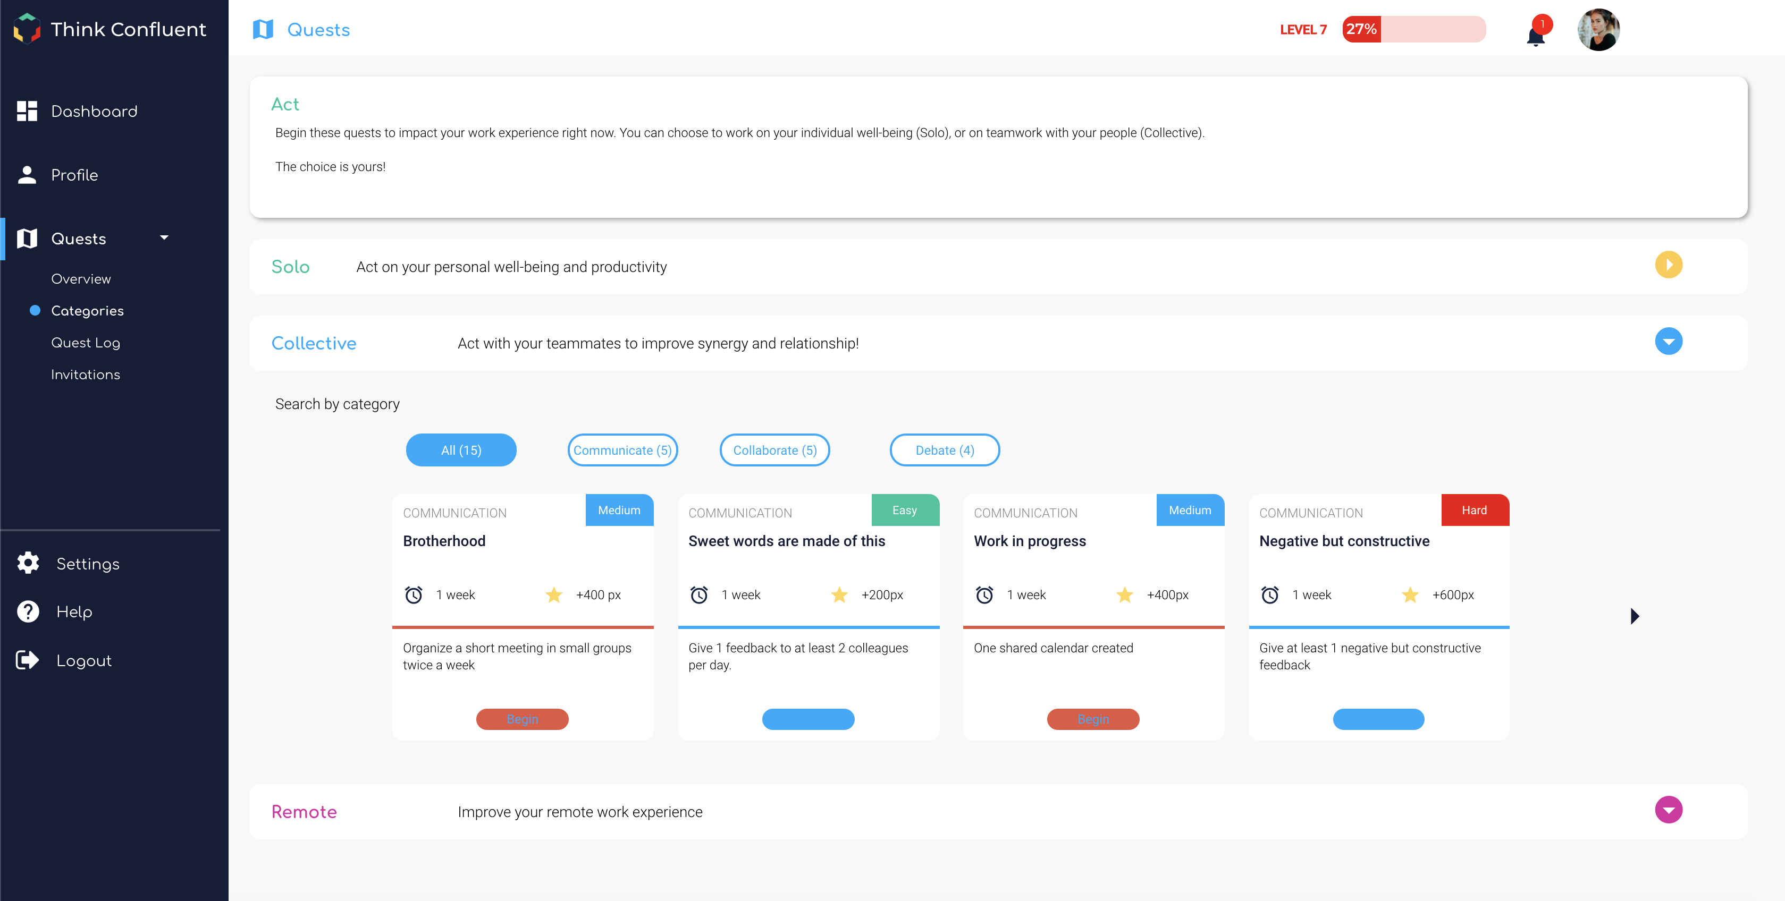Click the Profile person icon
The width and height of the screenshot is (1785, 901).
click(x=27, y=175)
